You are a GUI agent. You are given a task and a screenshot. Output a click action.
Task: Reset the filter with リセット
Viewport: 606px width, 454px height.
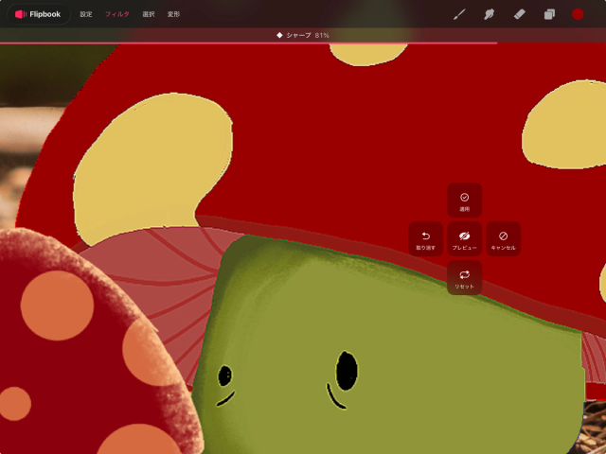click(x=465, y=277)
